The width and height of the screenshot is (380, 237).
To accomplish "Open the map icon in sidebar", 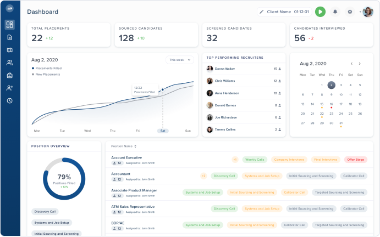I will (x=10, y=50).
